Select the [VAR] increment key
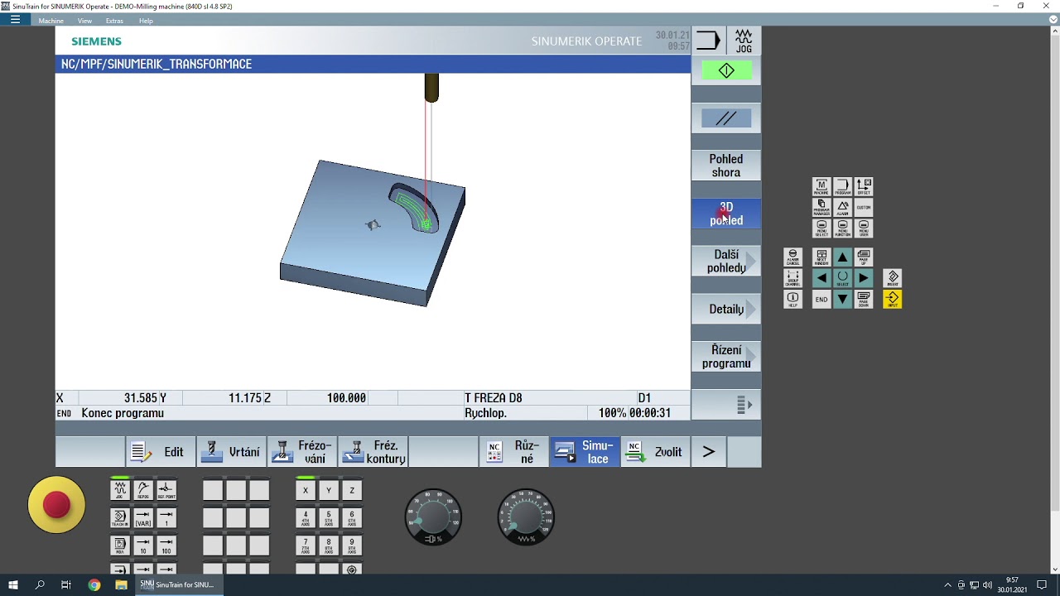Viewport: 1060px width, 596px height. pos(143,518)
